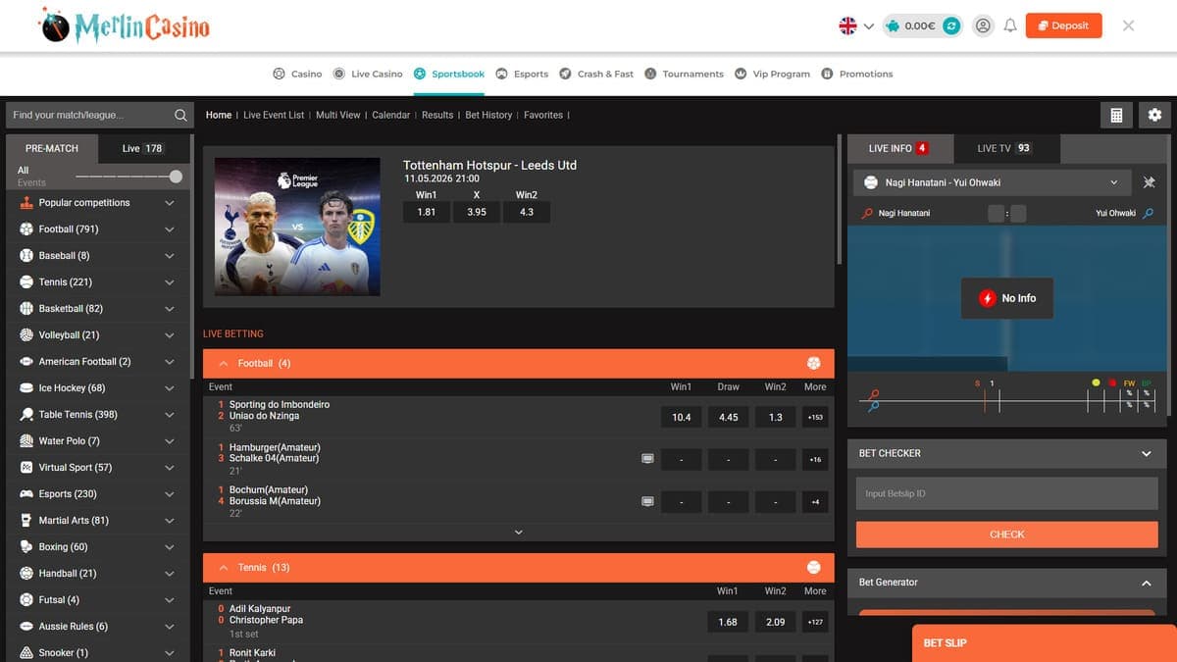Open Promotions menu item
This screenshot has height=662, width=1177.
pos(857,74)
